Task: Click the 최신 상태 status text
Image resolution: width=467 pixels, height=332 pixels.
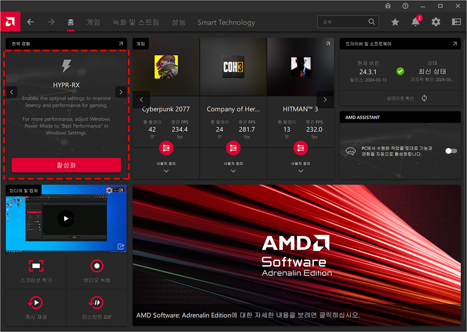Action: (x=432, y=71)
